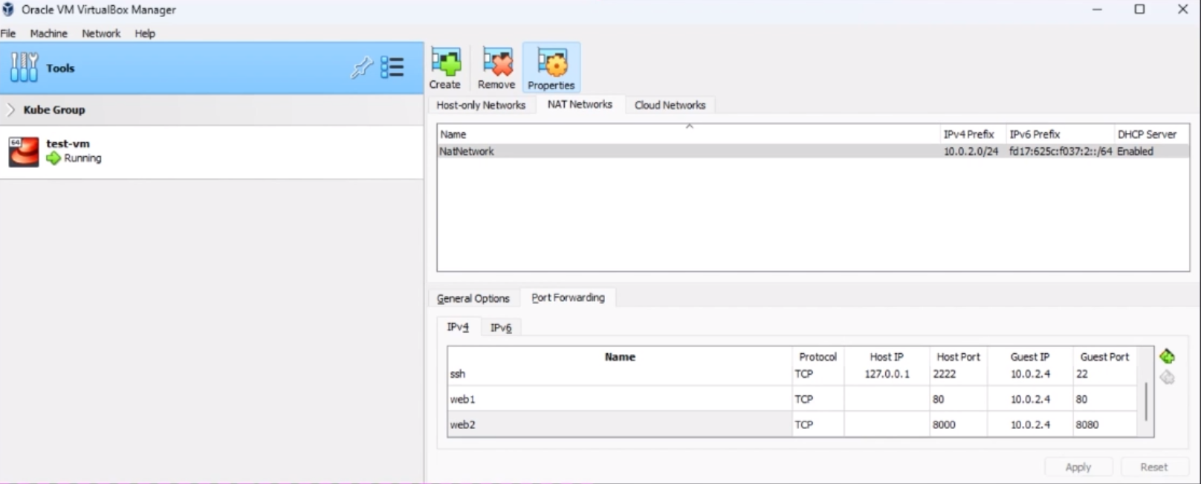
Task: Click the guest port 8080 cell
Action: [x=1104, y=425]
